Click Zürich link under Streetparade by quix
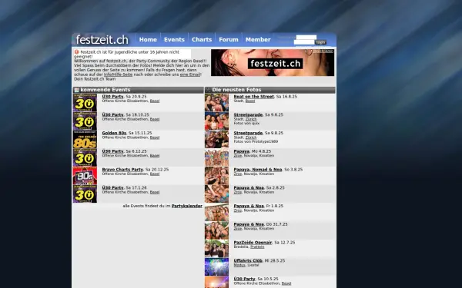 click(x=251, y=119)
